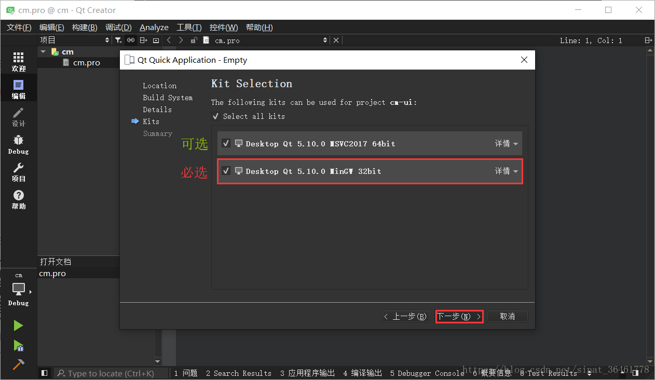Open the Analyze menu
Viewport: 655px width, 380px height.
tap(154, 27)
